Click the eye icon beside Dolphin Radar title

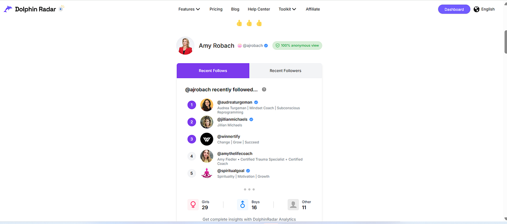point(61,8)
